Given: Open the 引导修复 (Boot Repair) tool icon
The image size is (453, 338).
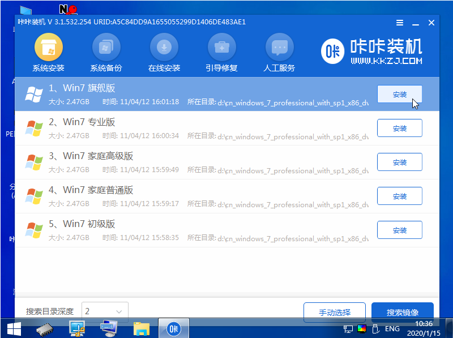Looking at the screenshot, I should coord(221,52).
